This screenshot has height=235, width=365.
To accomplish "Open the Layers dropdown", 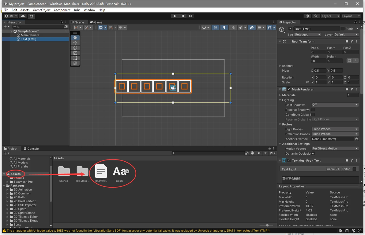I will [x=330, y=16].
